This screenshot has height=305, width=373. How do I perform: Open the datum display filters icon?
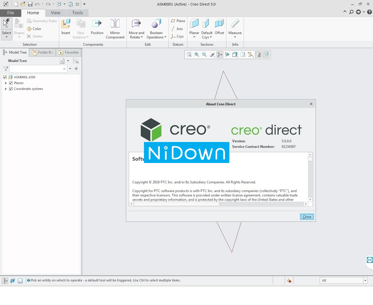(x=251, y=54)
